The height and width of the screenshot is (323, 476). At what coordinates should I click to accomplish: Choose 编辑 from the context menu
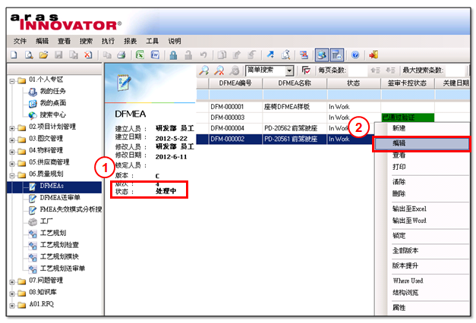(421, 143)
